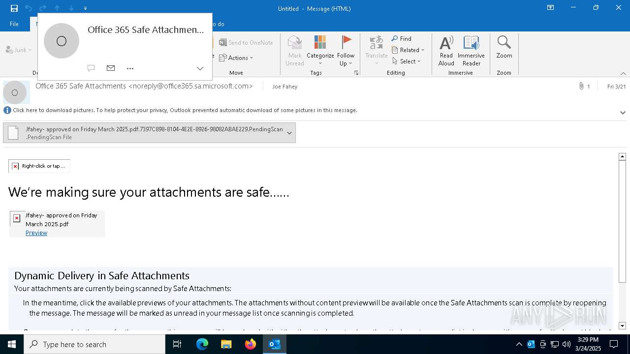Click Send to OneNote
Image resolution: width=630 pixels, height=354 pixels.
click(x=246, y=42)
